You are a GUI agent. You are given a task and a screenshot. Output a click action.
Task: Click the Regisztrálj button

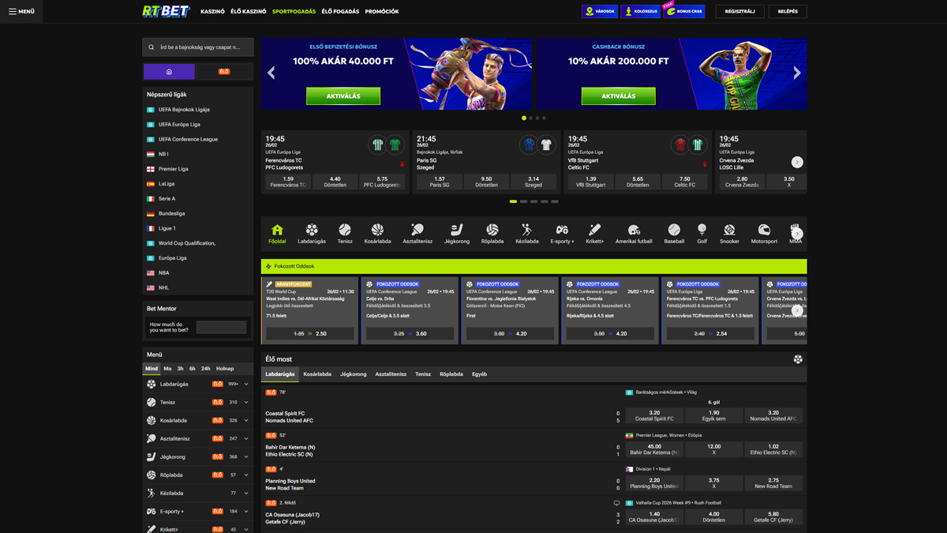coord(739,12)
